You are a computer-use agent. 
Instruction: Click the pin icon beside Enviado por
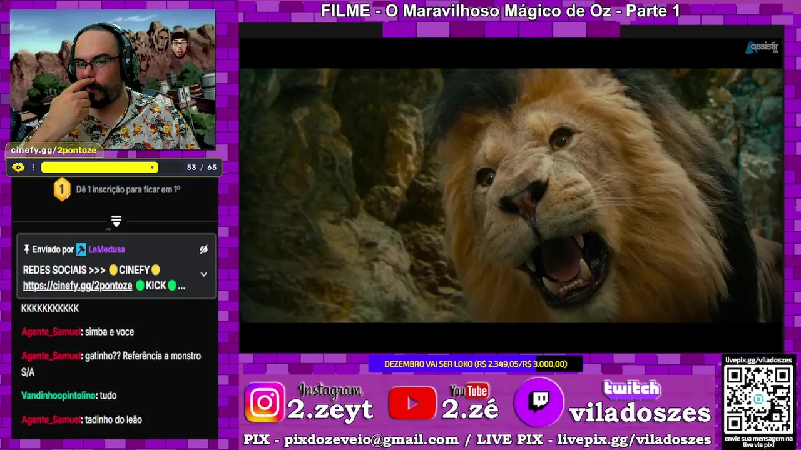[26, 249]
